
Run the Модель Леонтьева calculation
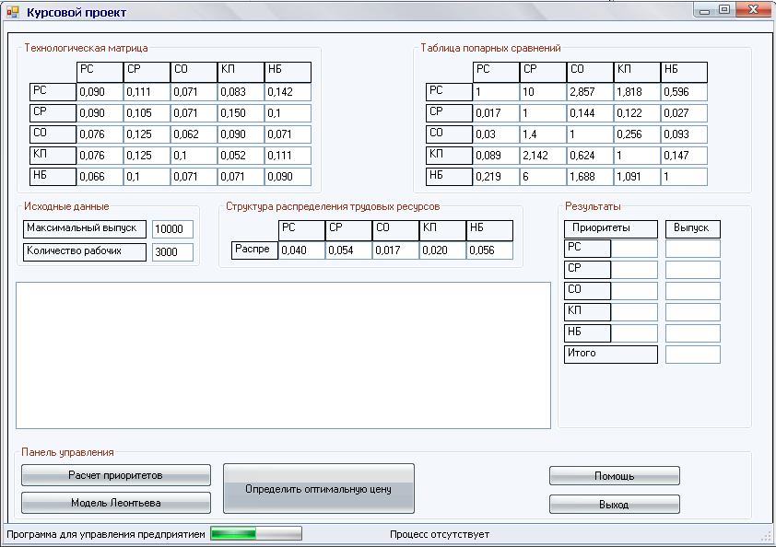pos(116,504)
